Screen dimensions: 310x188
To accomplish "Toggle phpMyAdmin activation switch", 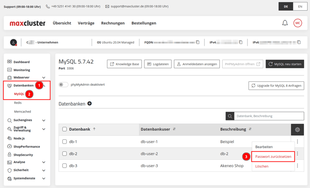I will 63,85.
